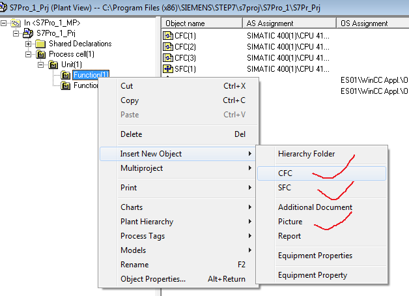Collapse the Process cell(1) tree node
Image resolution: width=409 pixels, height=296 pixels.
tap(29, 54)
